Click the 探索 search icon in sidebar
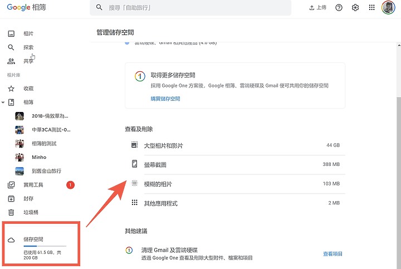401x269 pixels. (x=11, y=47)
